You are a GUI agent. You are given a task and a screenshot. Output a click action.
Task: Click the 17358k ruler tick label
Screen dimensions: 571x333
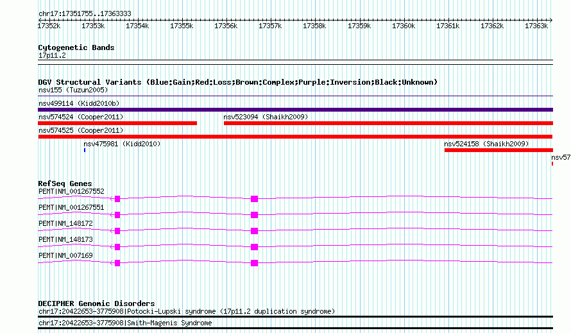pos(314,26)
